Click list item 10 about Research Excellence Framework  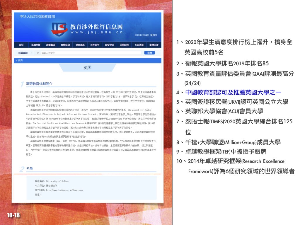point(236,166)
